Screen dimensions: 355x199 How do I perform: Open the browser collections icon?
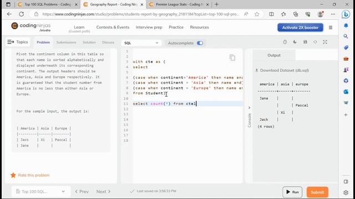pyautogui.click(x=296, y=14)
